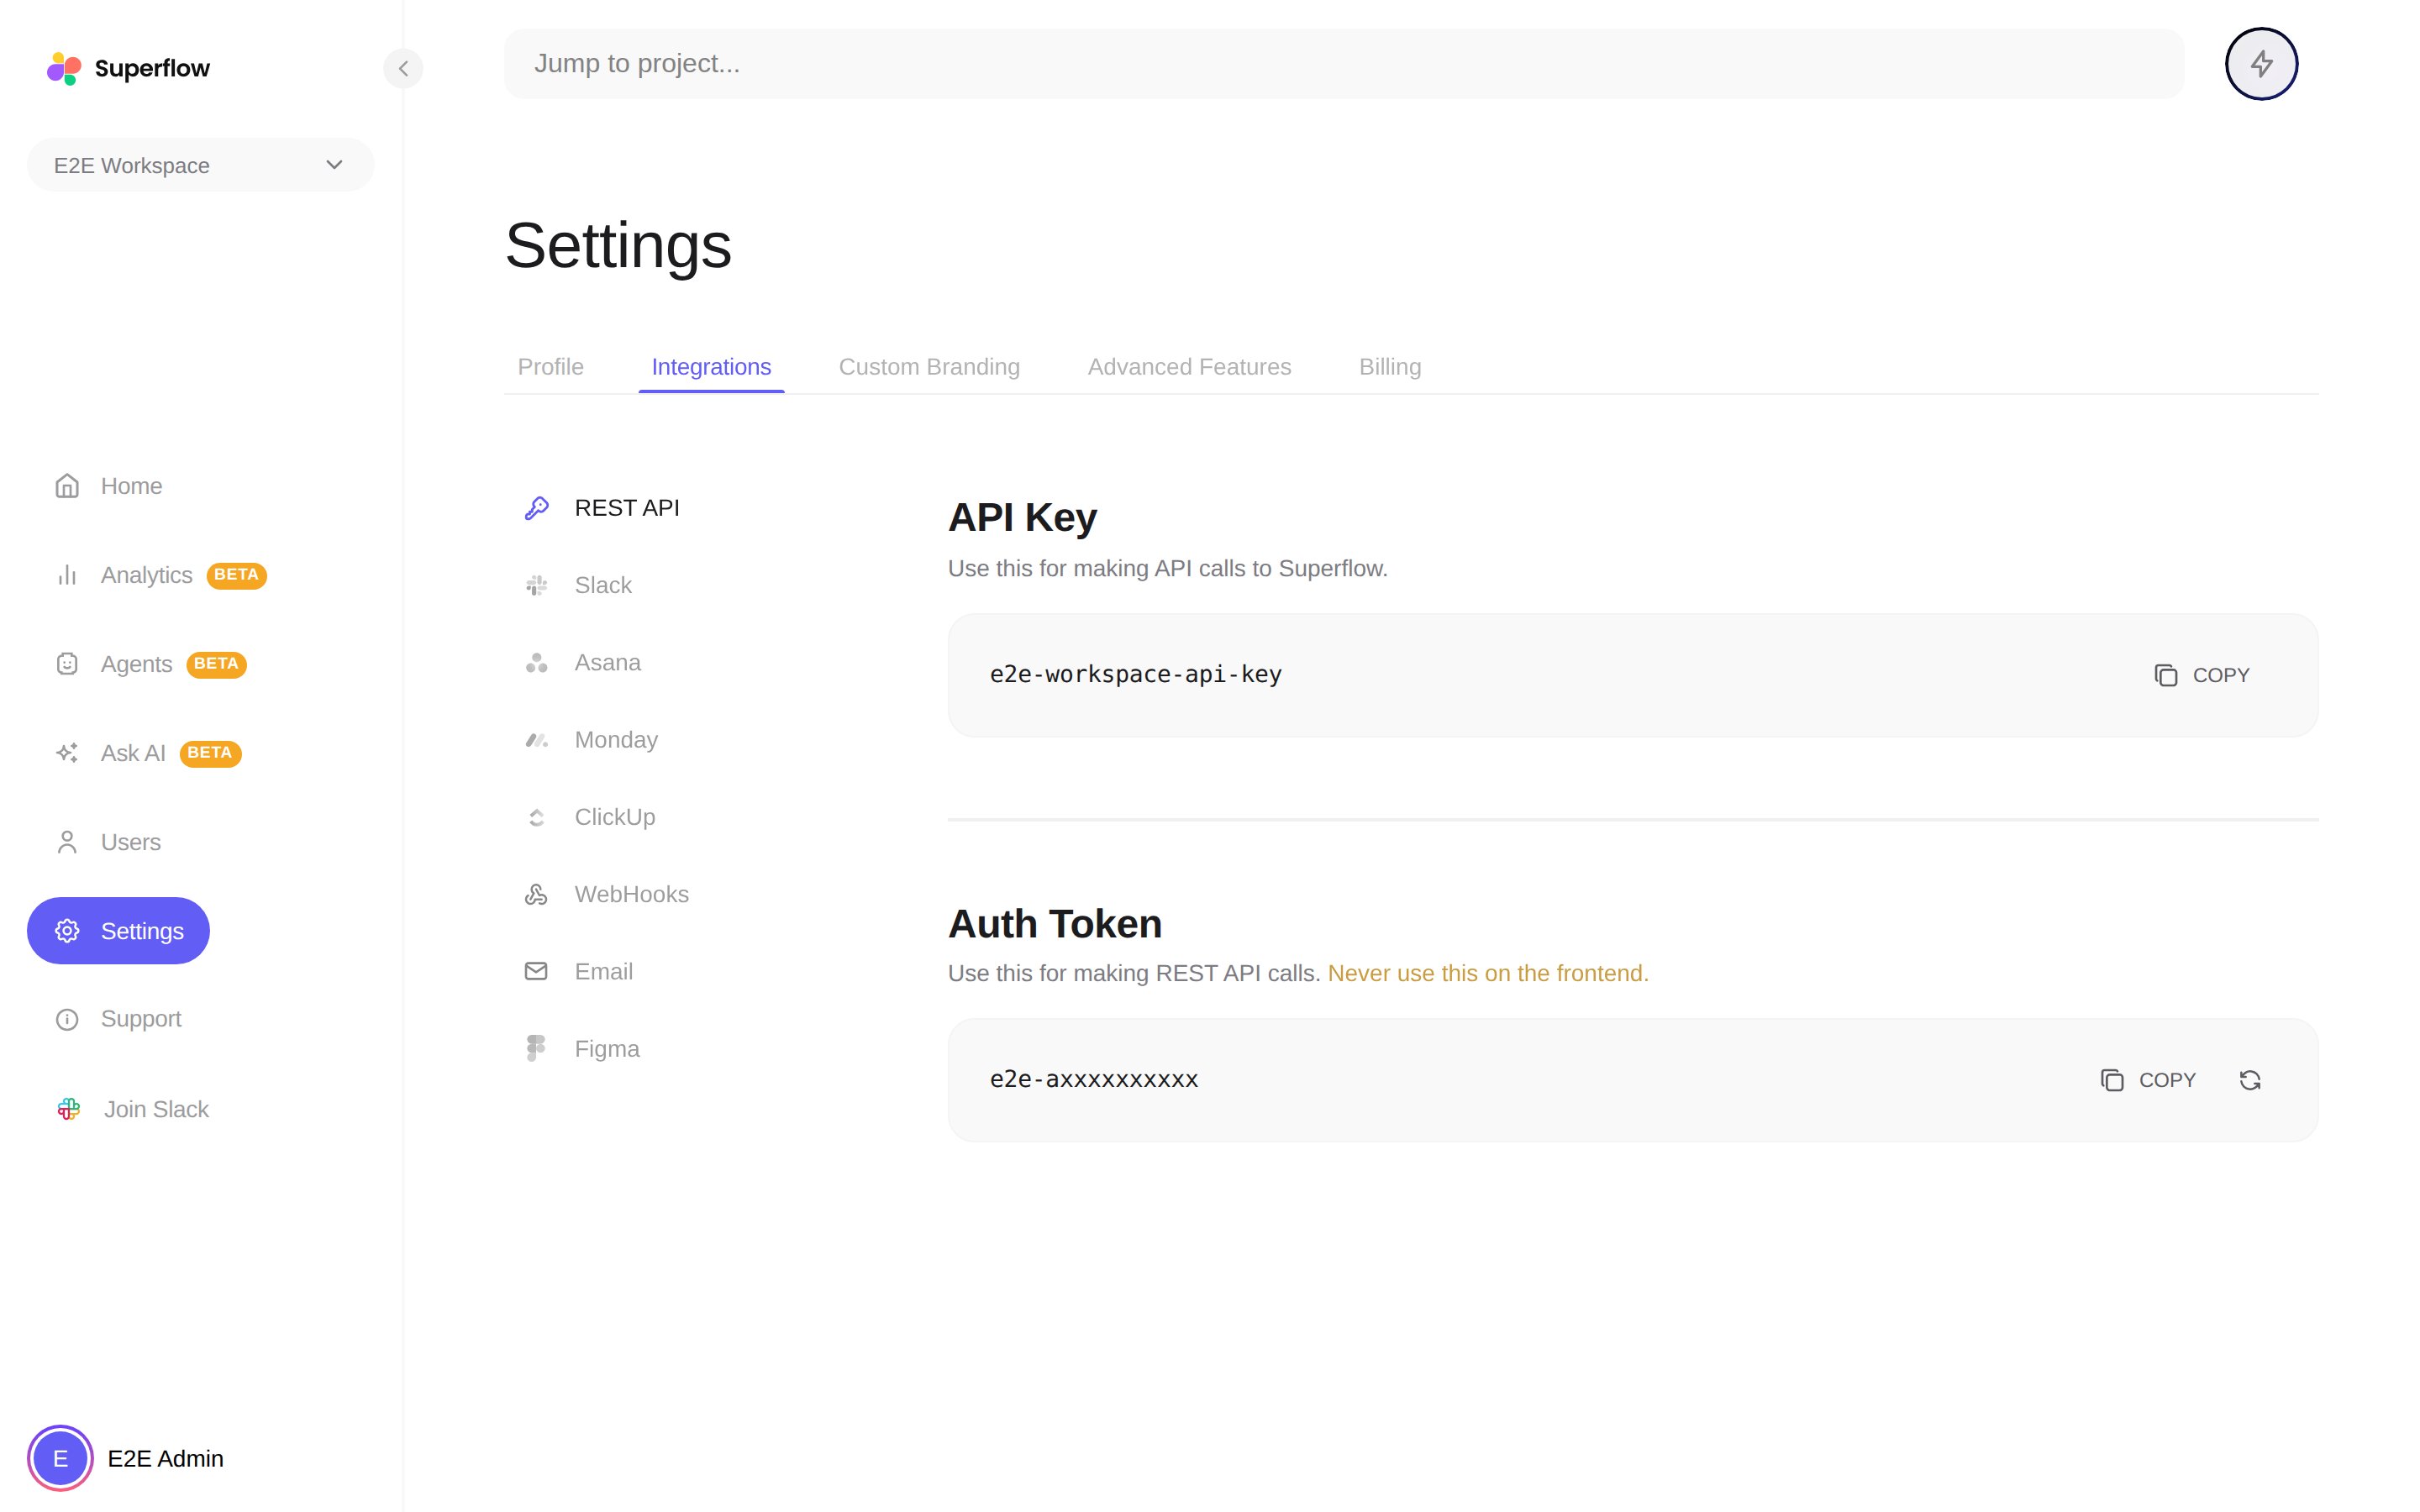Click the BETA badge next to Ask AI

coord(210,753)
